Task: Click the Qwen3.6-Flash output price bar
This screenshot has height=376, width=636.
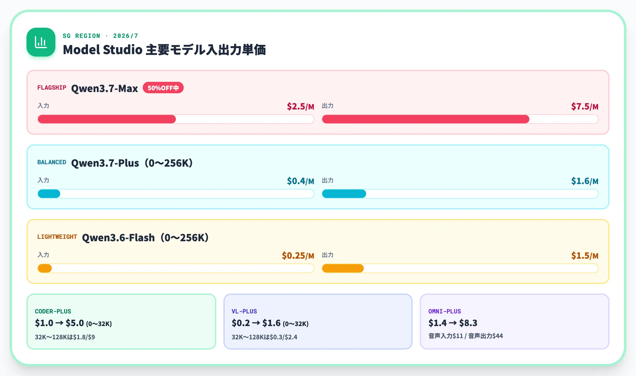Action: tap(460, 268)
